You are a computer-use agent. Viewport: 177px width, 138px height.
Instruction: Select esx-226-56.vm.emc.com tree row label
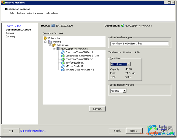pos(75,49)
